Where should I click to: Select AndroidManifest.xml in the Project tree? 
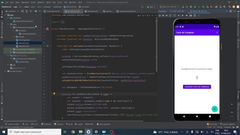tap(23, 21)
